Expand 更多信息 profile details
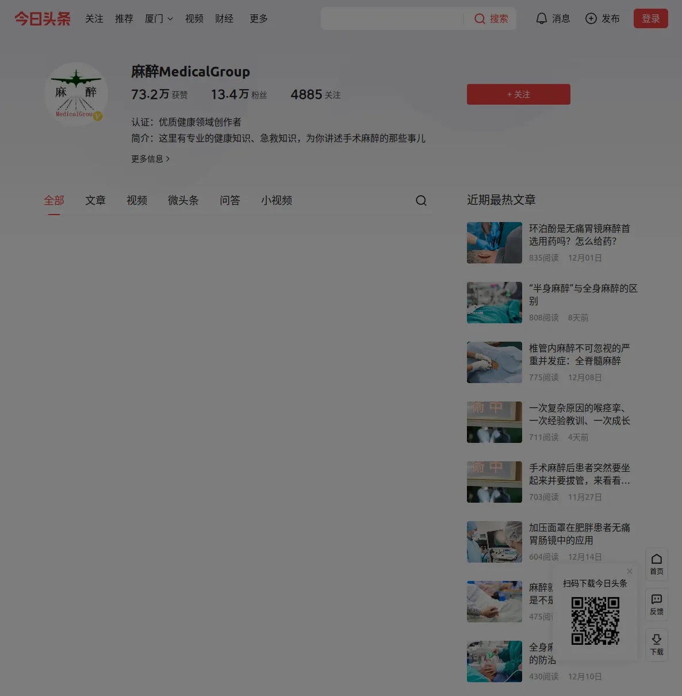Screen dimensions: 682x696 pyautogui.click(x=151, y=159)
